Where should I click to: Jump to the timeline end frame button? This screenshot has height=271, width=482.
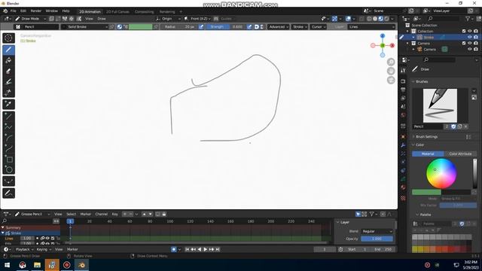coord(218,249)
